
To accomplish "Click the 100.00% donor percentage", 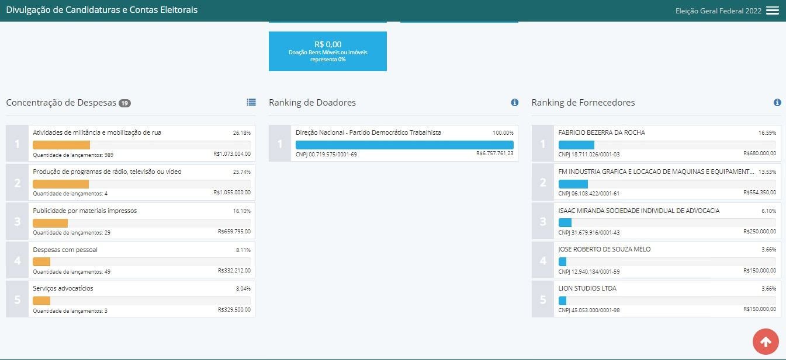I will [x=503, y=133].
